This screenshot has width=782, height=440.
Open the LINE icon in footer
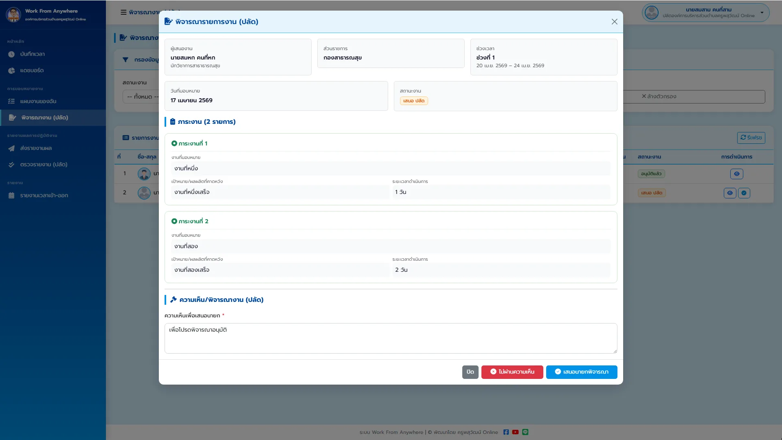tap(525, 432)
